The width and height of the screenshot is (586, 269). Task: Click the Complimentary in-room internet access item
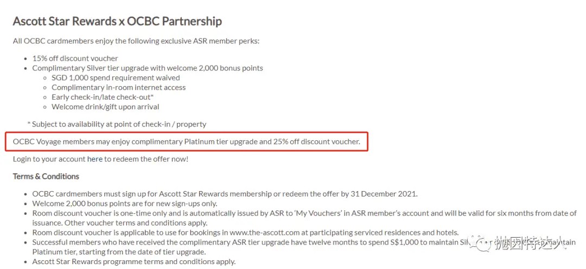pos(119,88)
